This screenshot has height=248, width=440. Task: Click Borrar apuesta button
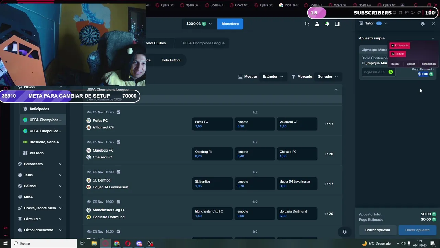coord(378,230)
